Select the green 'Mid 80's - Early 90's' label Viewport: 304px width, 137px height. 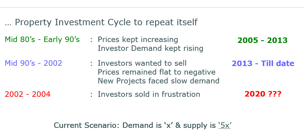click(42, 40)
